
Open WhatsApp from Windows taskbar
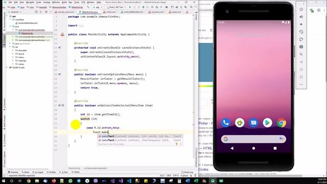pyautogui.click(x=71, y=181)
